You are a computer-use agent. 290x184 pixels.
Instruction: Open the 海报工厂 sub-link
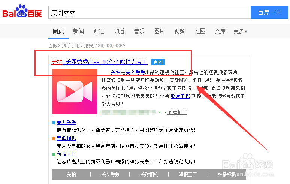(66, 154)
